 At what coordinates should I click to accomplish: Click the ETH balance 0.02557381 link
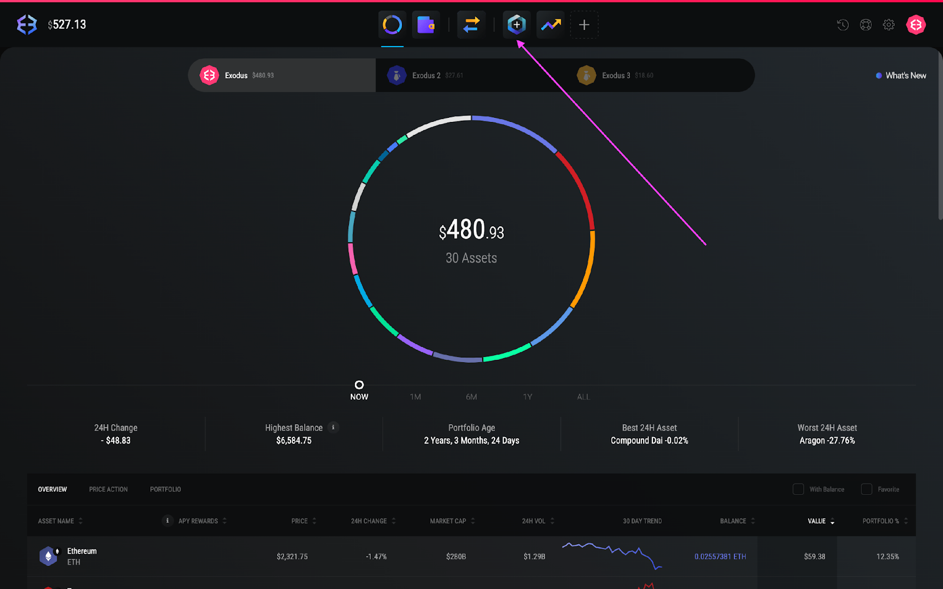tap(720, 557)
